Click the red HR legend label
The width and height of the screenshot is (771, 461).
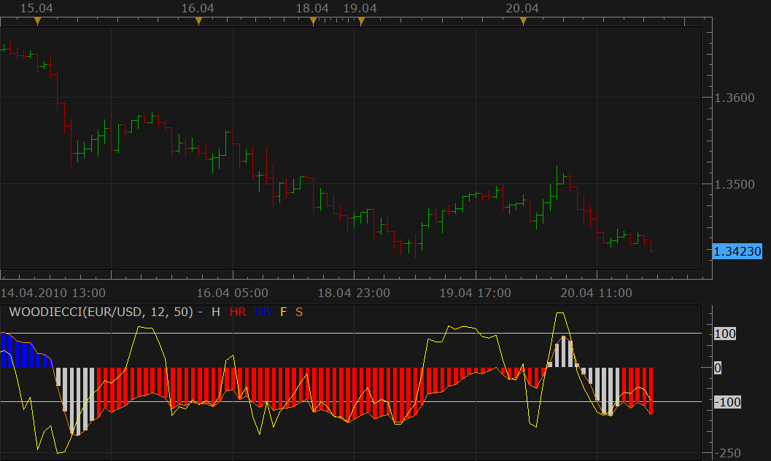pyautogui.click(x=238, y=312)
